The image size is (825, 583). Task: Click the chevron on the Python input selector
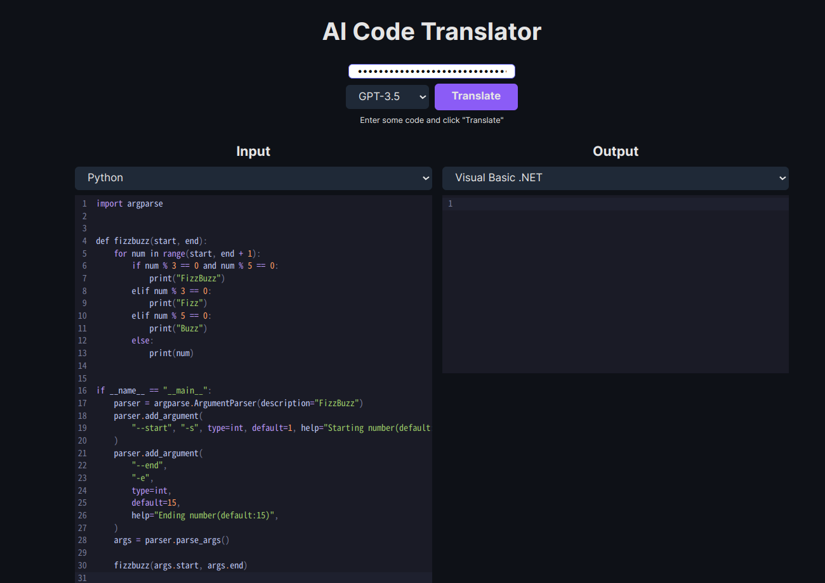426,178
